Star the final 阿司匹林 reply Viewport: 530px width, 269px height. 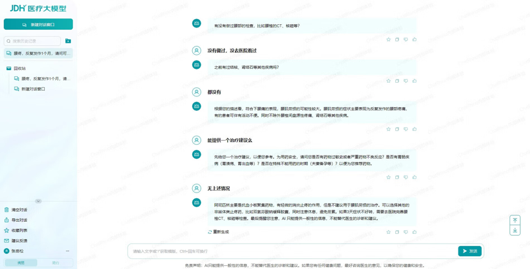[x=388, y=232]
